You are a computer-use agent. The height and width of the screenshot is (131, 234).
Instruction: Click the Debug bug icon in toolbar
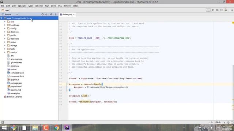(217, 10)
